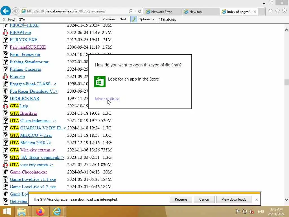Click the address bar URL field
This screenshot has width=289, height=217.
[74, 11]
